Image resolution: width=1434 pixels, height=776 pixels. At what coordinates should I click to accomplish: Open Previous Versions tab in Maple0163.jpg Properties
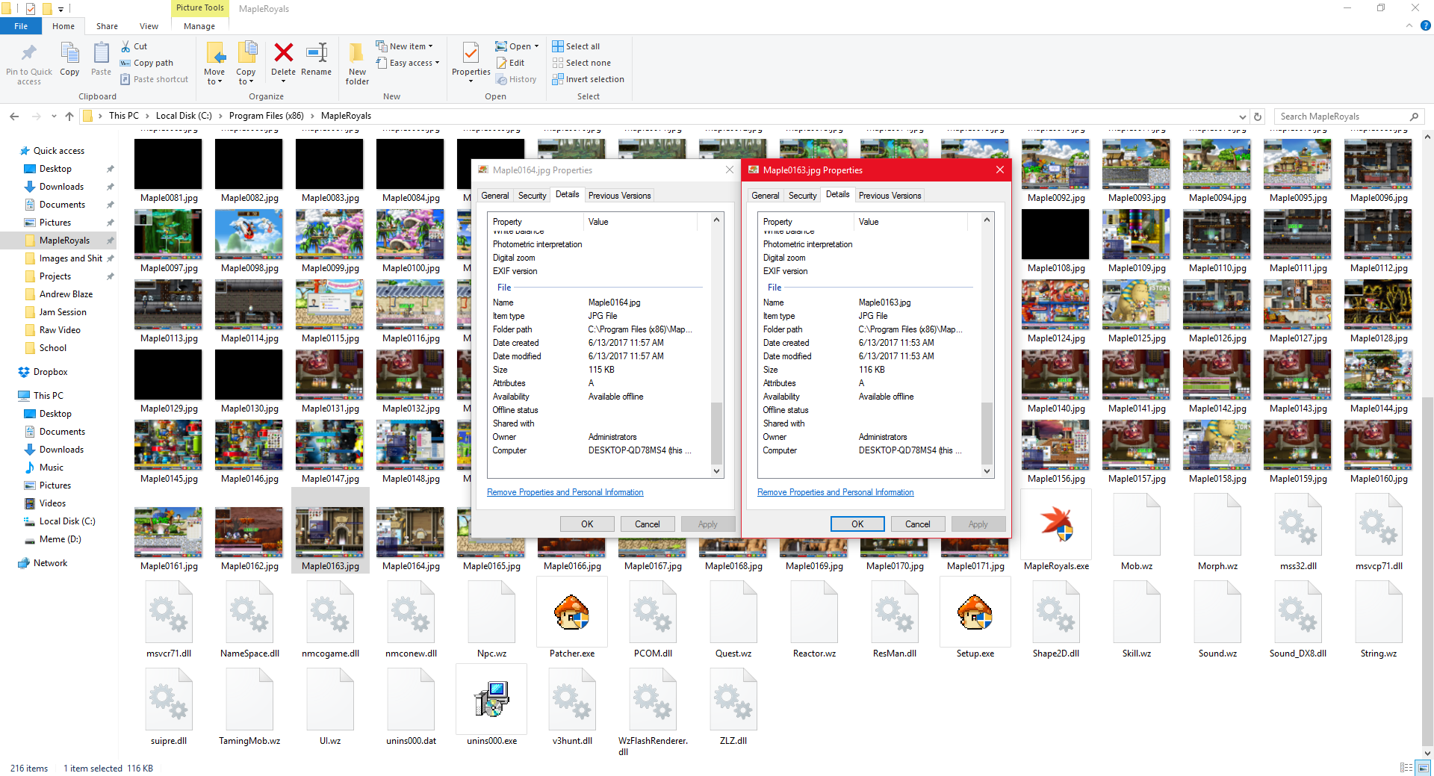click(x=890, y=196)
